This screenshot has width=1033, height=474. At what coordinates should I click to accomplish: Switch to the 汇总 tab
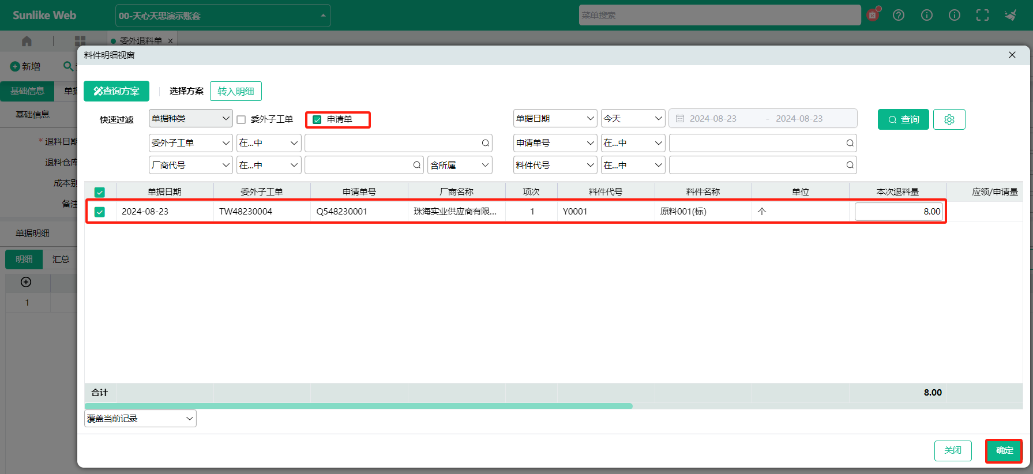pyautogui.click(x=61, y=259)
